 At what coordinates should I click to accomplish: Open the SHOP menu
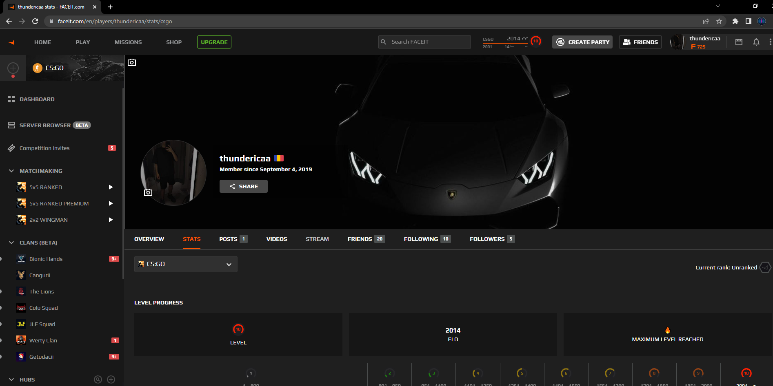point(174,42)
